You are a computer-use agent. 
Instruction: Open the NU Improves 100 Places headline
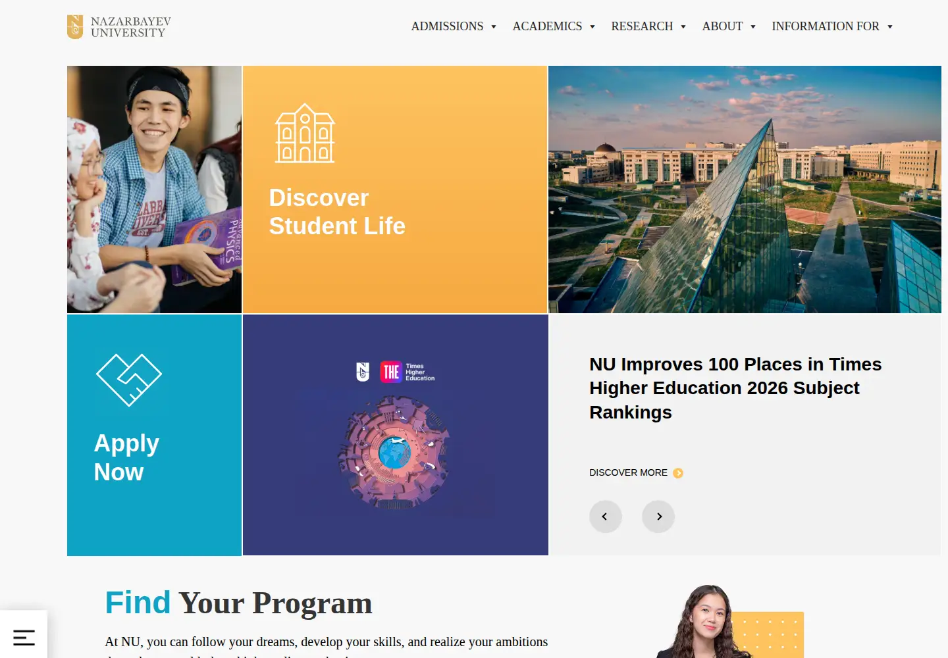(735, 388)
